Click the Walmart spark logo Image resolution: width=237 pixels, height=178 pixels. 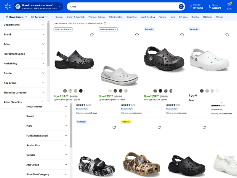point(8,6)
